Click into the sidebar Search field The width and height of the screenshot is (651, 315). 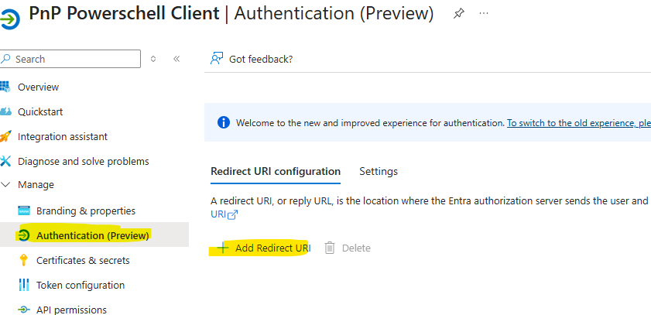[x=75, y=59]
